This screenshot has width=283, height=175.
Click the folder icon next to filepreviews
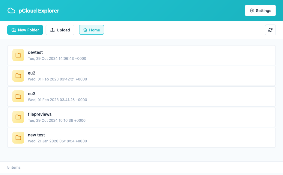pos(18,117)
